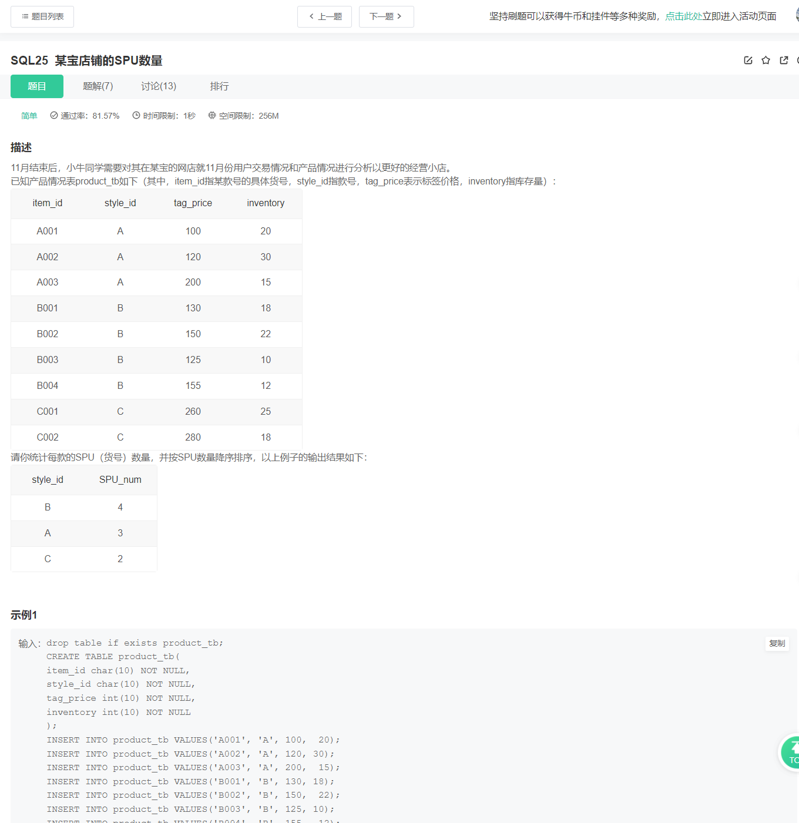Open the 讨论(13) discussion tab

[x=159, y=86]
